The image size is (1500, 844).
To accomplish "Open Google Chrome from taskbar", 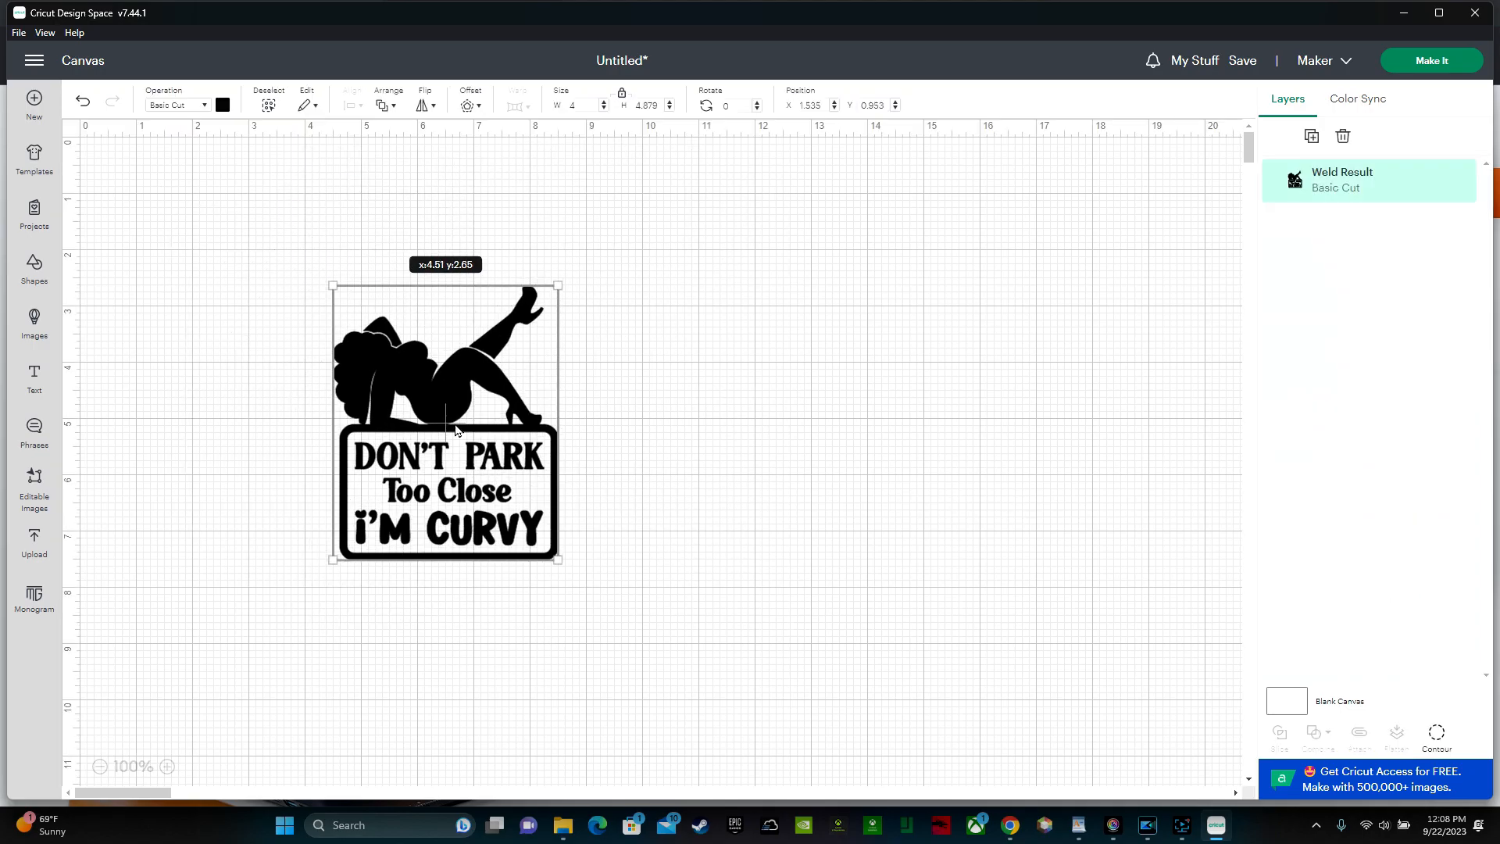I will 1009,825.
